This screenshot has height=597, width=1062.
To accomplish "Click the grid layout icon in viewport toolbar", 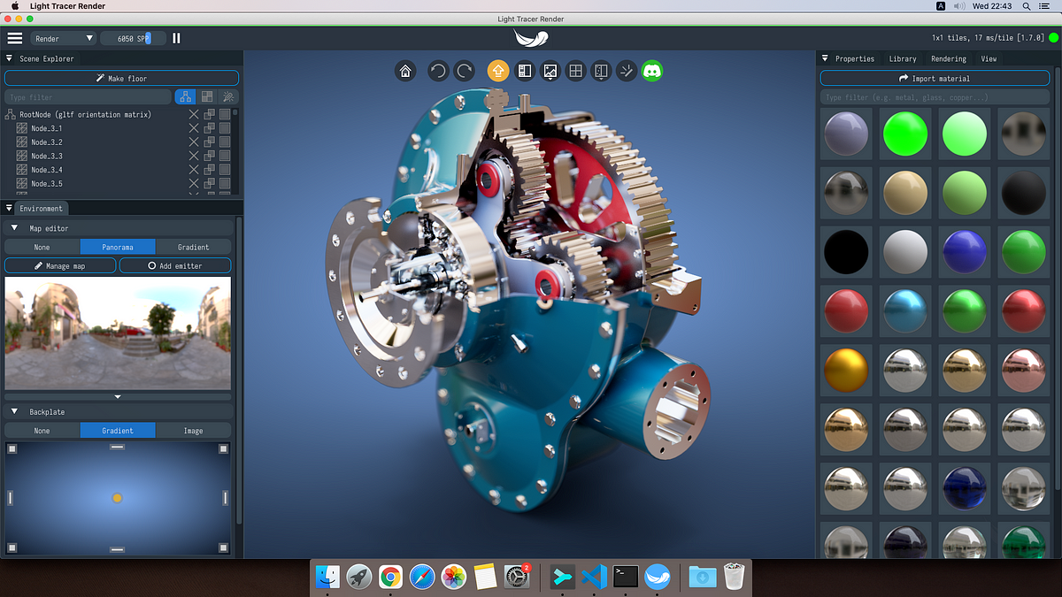I will [x=575, y=72].
